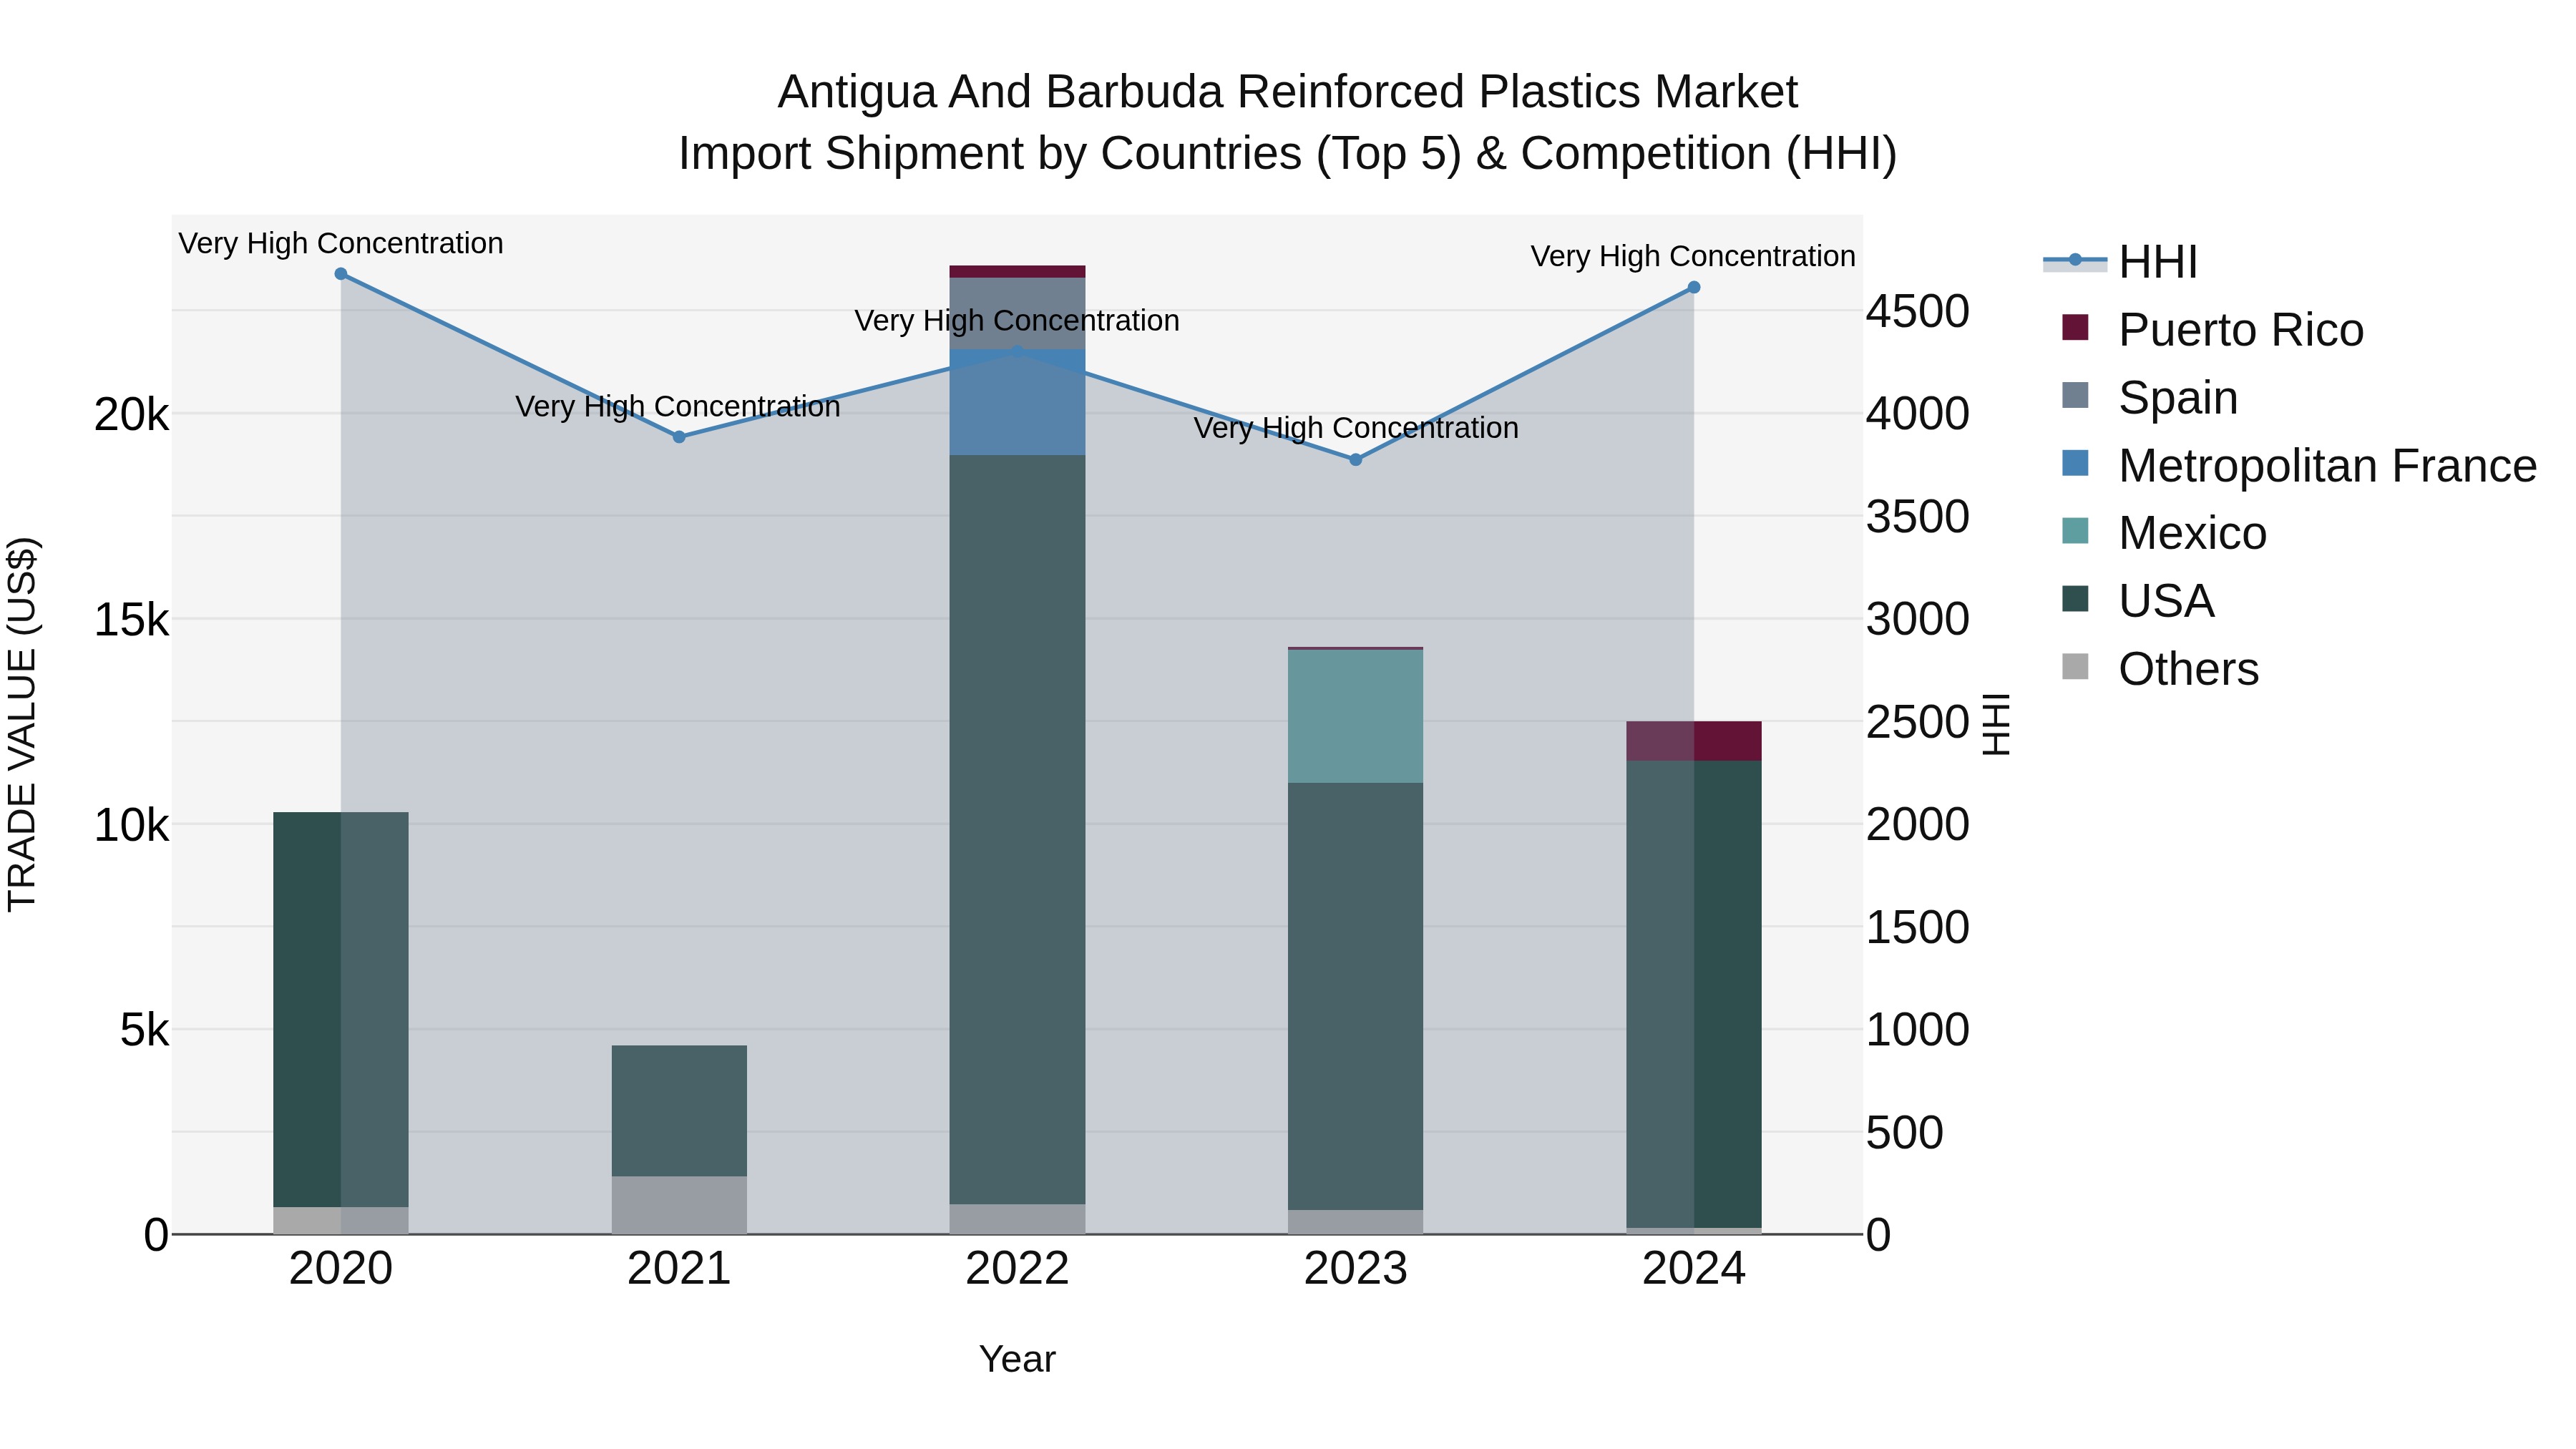Image resolution: width=2576 pixels, height=1449 pixels.
Task: Click the 2023 USA bar segment
Action: pyautogui.click(x=1356, y=997)
